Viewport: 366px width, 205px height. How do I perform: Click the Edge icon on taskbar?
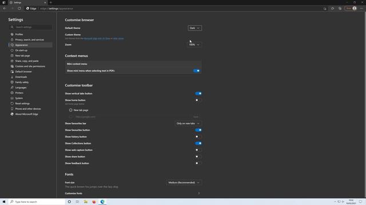point(102,202)
